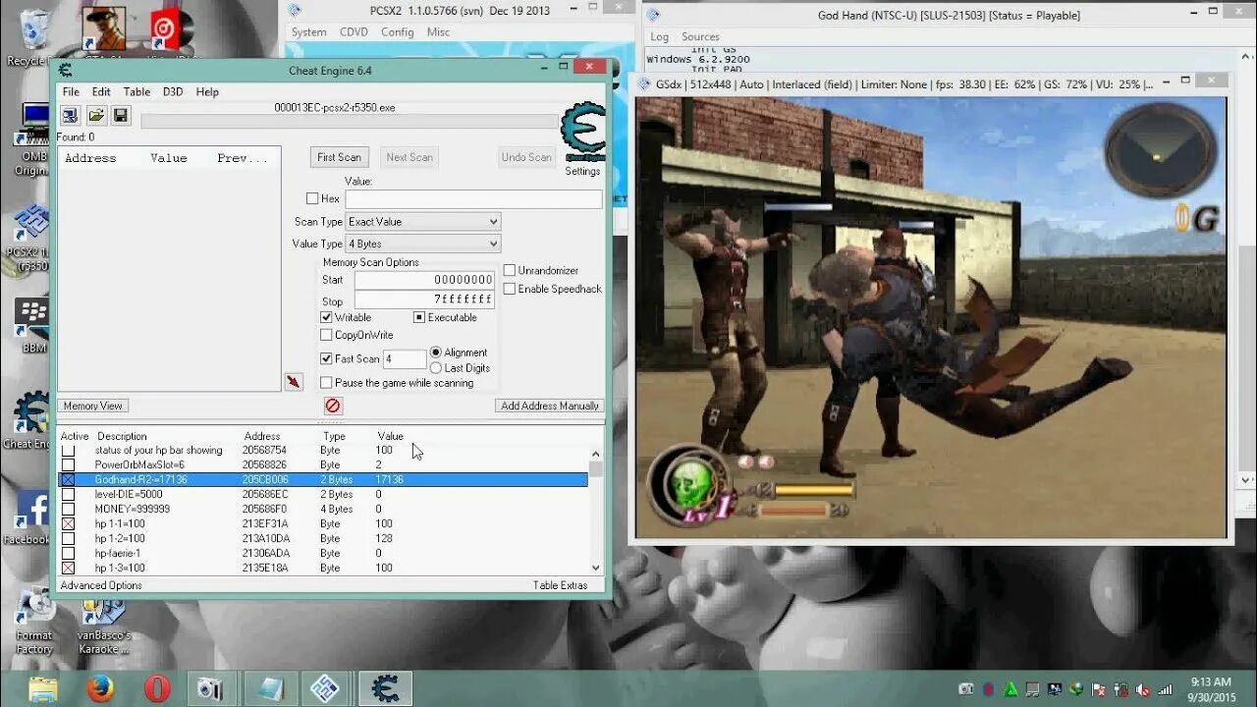Click the PCSX2 taskbar icon

325,688
